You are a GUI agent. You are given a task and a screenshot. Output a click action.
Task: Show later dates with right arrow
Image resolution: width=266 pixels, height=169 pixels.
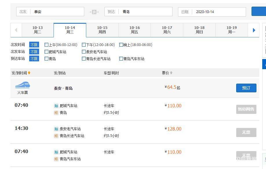[x=254, y=30]
